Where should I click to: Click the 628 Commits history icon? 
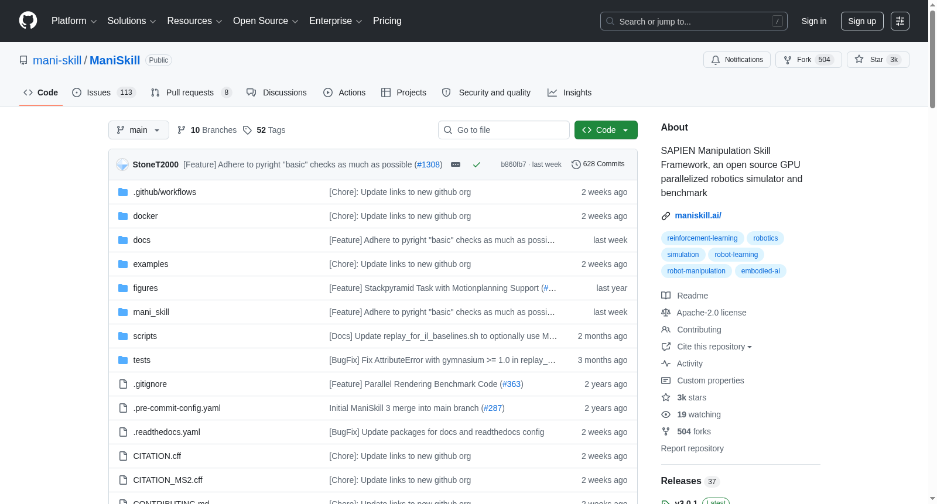[576, 164]
